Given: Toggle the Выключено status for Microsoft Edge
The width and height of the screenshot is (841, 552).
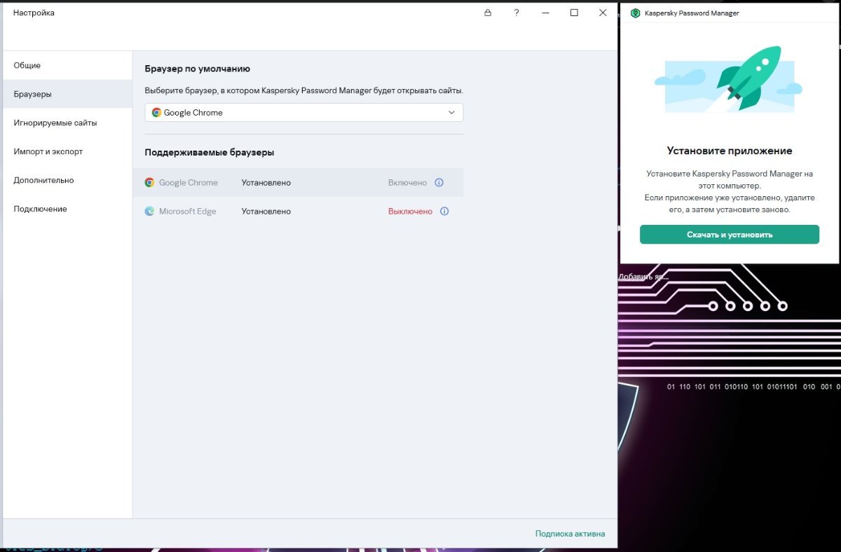Looking at the screenshot, I should [x=410, y=211].
